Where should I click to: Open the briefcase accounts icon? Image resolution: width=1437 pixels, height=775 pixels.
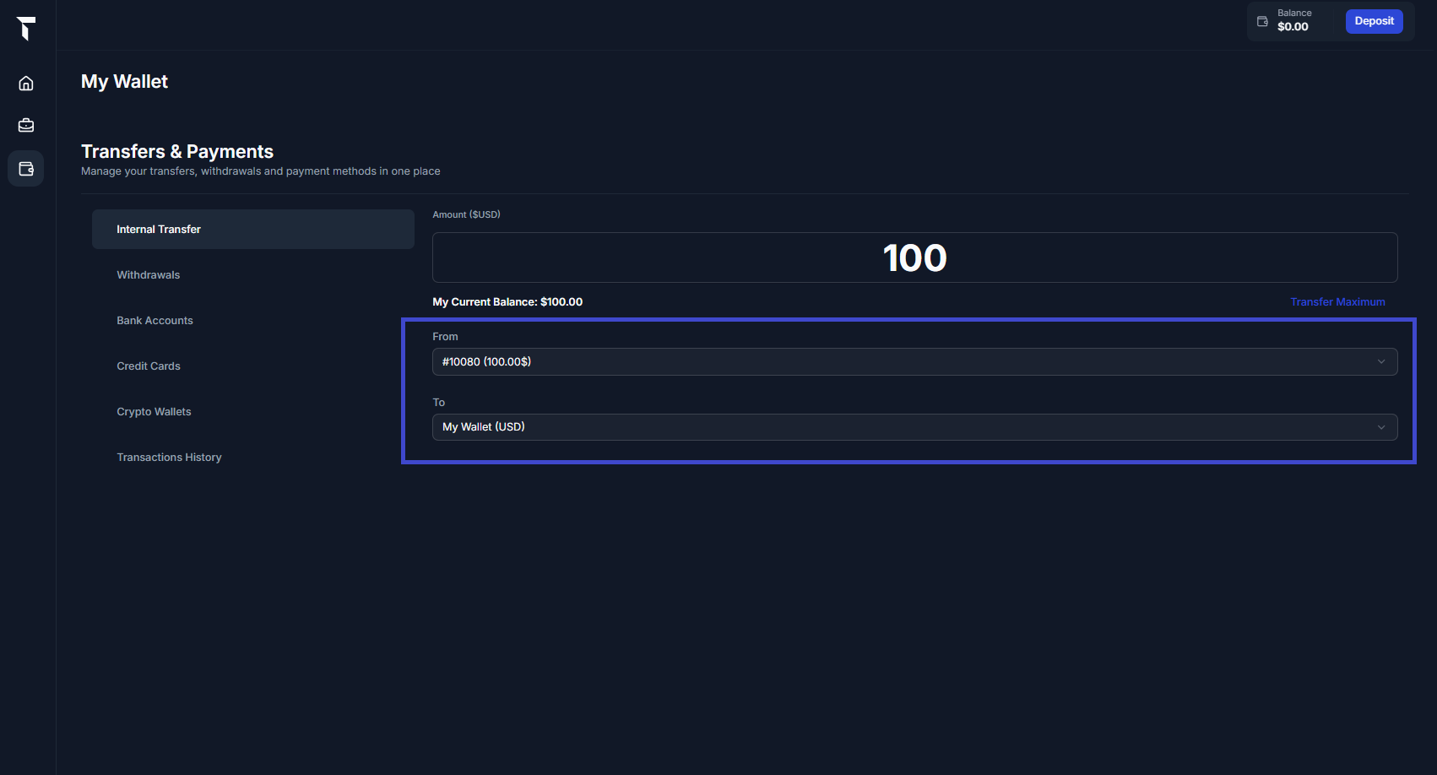click(26, 126)
